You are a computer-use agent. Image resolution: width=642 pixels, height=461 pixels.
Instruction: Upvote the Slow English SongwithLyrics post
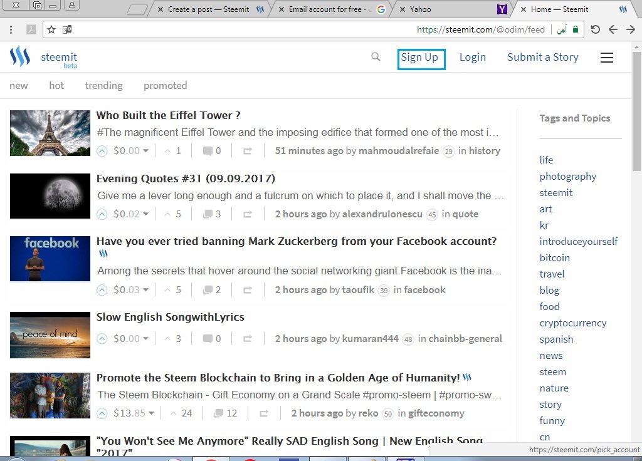pos(102,339)
